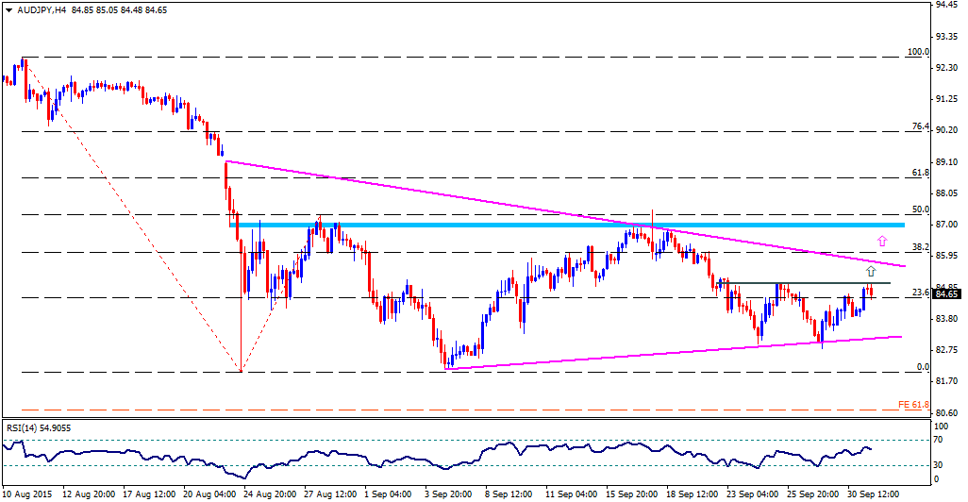
Task: Select the AUDJPY,H4 chart title text
Action: click(x=41, y=9)
